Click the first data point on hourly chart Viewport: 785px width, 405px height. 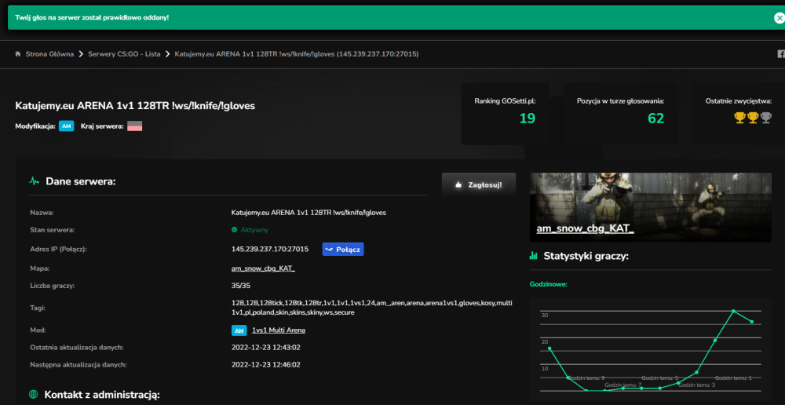point(549,348)
